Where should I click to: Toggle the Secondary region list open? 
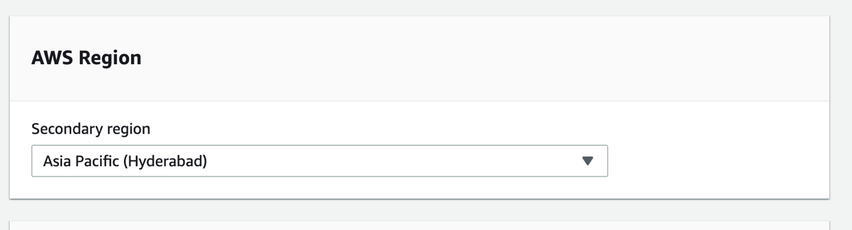pyautogui.click(x=319, y=161)
